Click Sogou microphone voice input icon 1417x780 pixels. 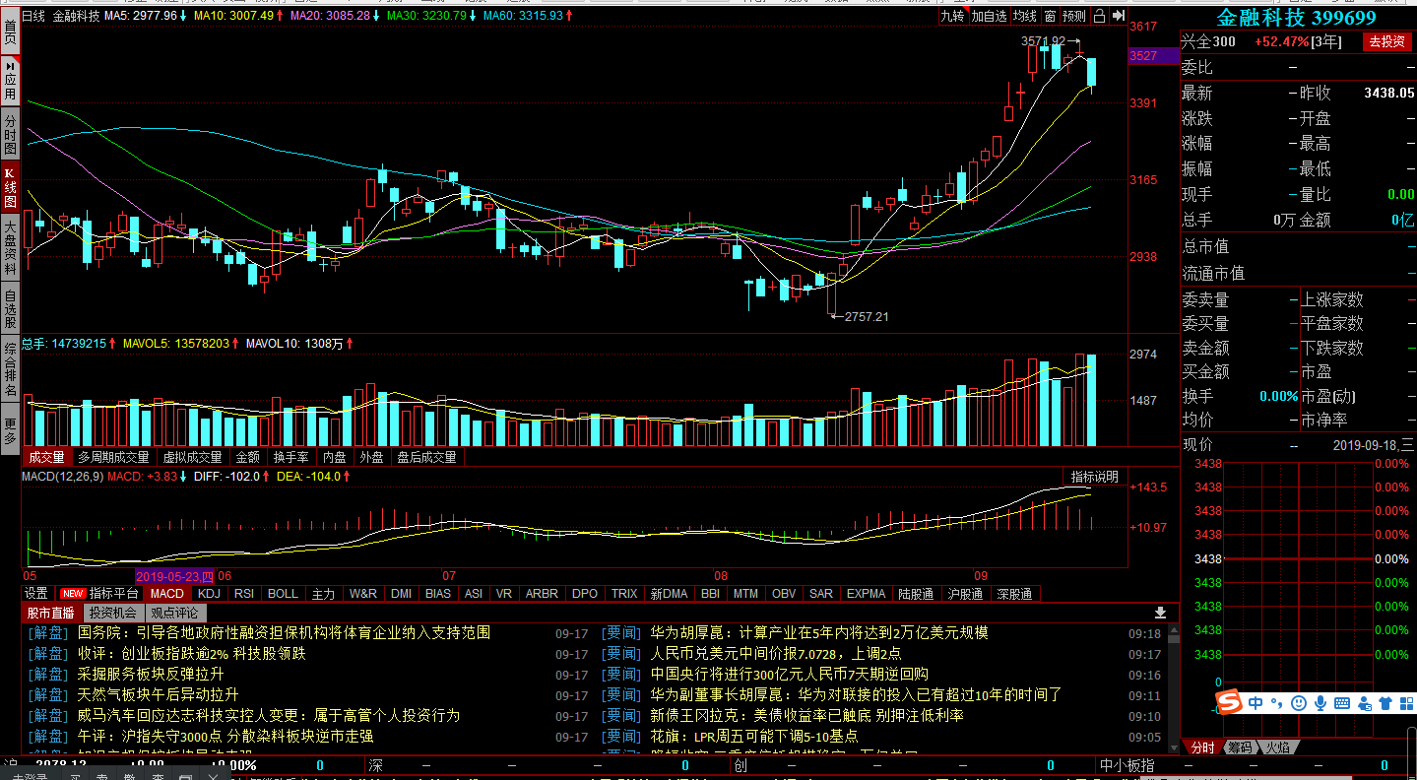coord(1320,703)
